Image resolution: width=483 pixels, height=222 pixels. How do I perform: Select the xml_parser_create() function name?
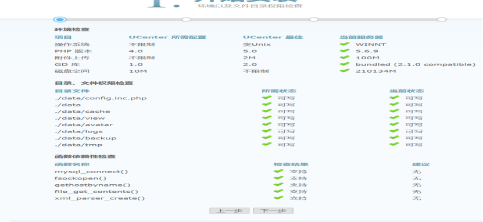point(100,199)
